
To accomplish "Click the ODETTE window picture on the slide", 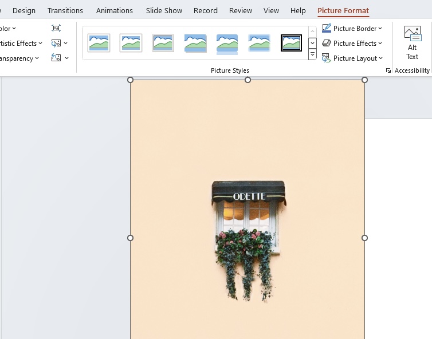I will click(x=248, y=209).
